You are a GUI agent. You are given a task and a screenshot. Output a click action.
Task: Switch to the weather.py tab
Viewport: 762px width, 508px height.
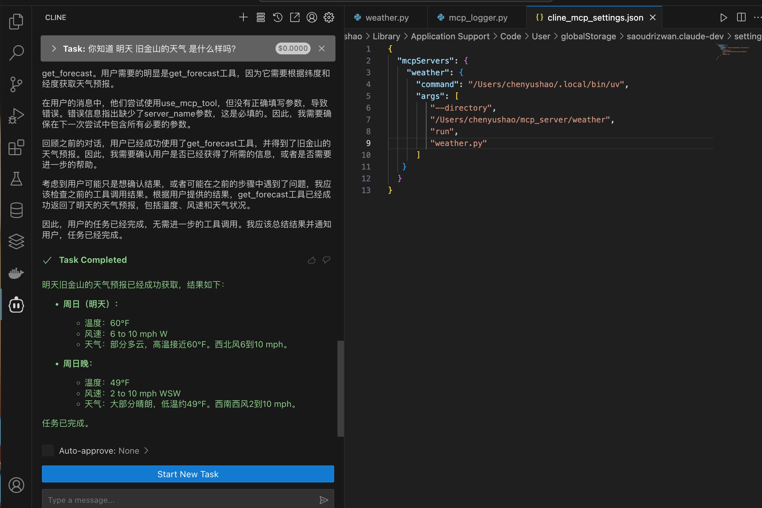(386, 18)
